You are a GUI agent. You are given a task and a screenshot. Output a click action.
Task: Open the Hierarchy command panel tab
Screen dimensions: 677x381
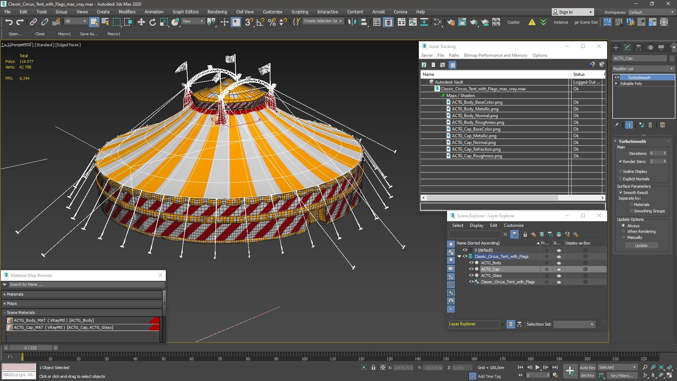coord(639,48)
